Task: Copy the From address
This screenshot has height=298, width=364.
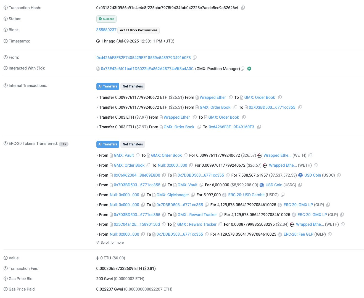Action: [x=195, y=58]
